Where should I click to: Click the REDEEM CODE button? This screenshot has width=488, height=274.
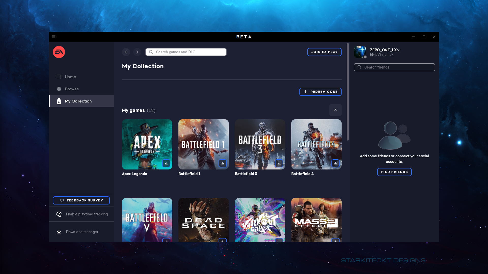pyautogui.click(x=320, y=92)
